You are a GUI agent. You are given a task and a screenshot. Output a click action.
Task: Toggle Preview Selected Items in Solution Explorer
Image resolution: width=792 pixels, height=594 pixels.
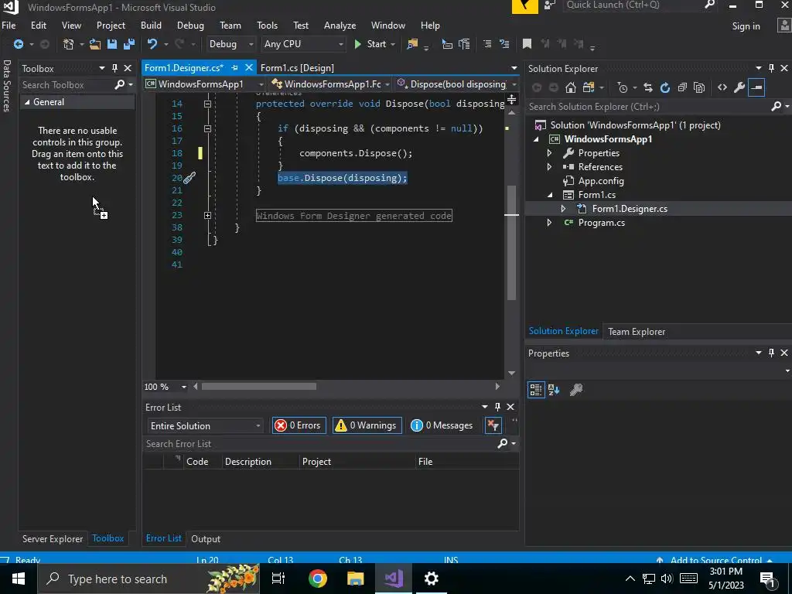756,88
